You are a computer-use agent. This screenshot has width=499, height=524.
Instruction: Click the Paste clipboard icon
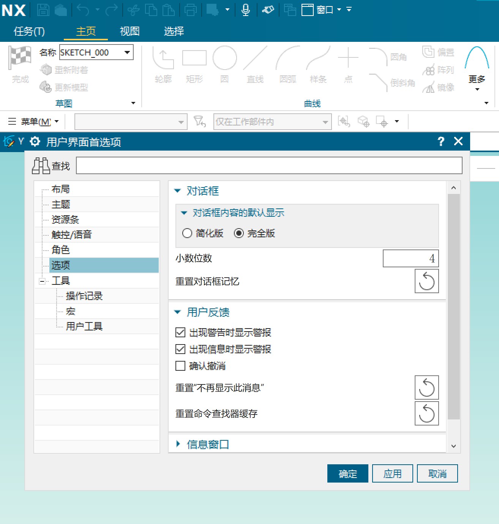tap(168, 10)
